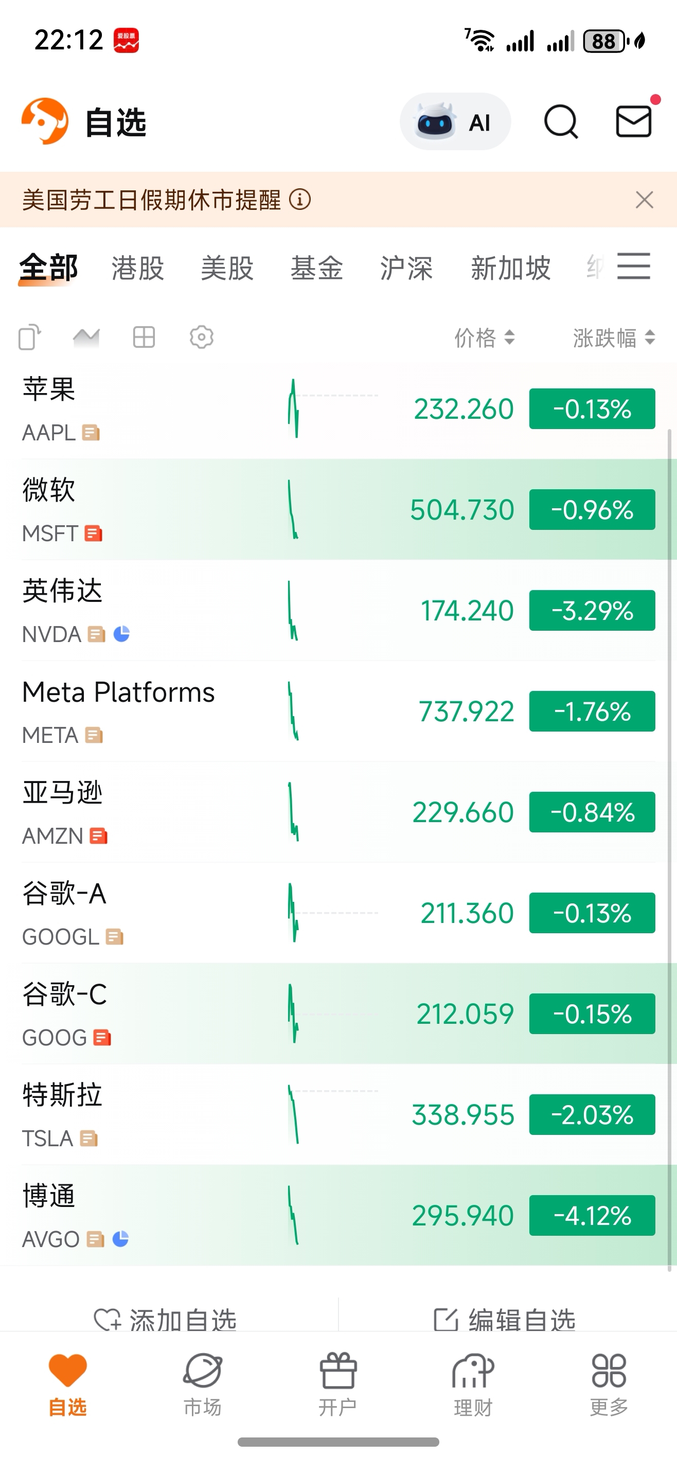Toggle TSLA -2.03% change badge
This screenshot has width=677, height=1457.
pyautogui.click(x=592, y=1114)
